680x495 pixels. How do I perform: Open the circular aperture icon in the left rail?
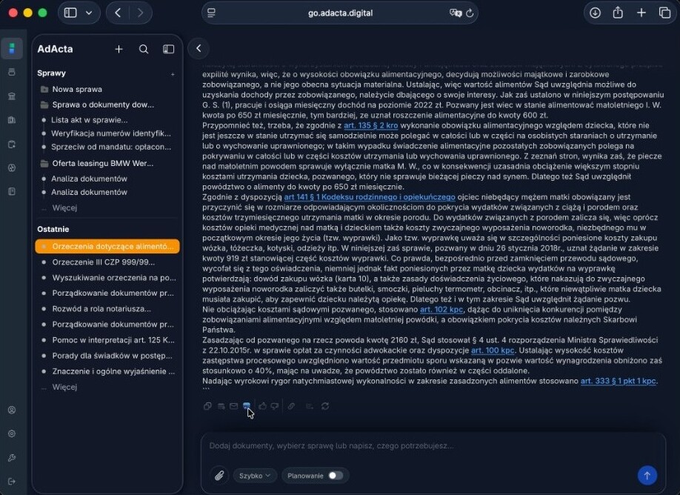[12, 167]
